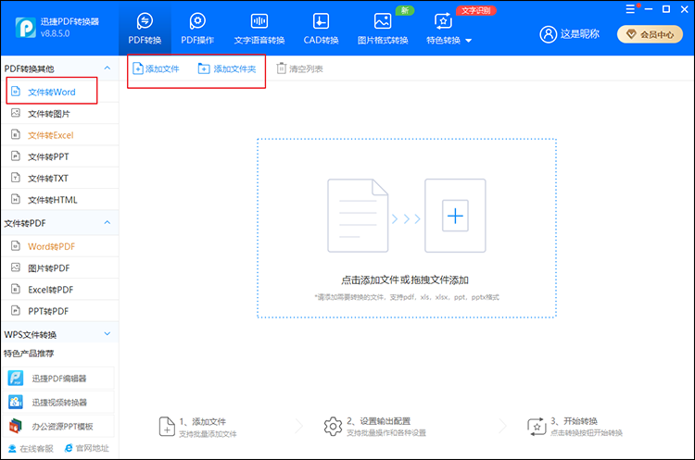
Task: Click step 3 开始转换 icon
Action: pyautogui.click(x=537, y=427)
